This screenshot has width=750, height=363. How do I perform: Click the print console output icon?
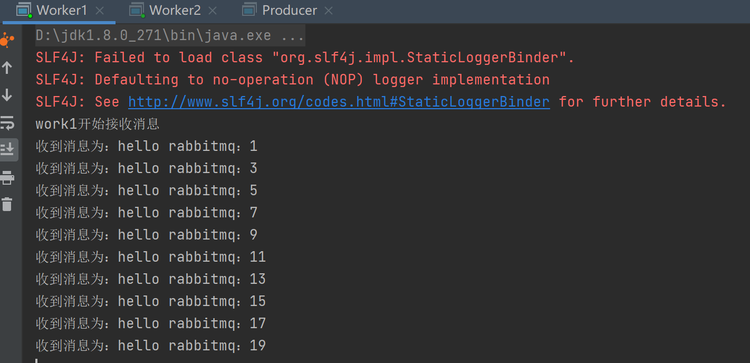point(7,177)
